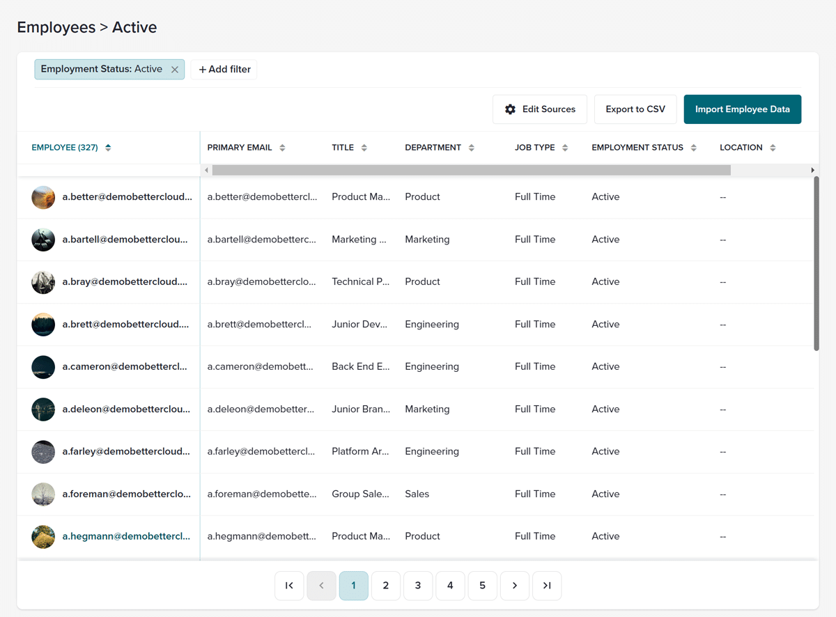Sort by Location column arrow
836x617 pixels.
(773, 148)
